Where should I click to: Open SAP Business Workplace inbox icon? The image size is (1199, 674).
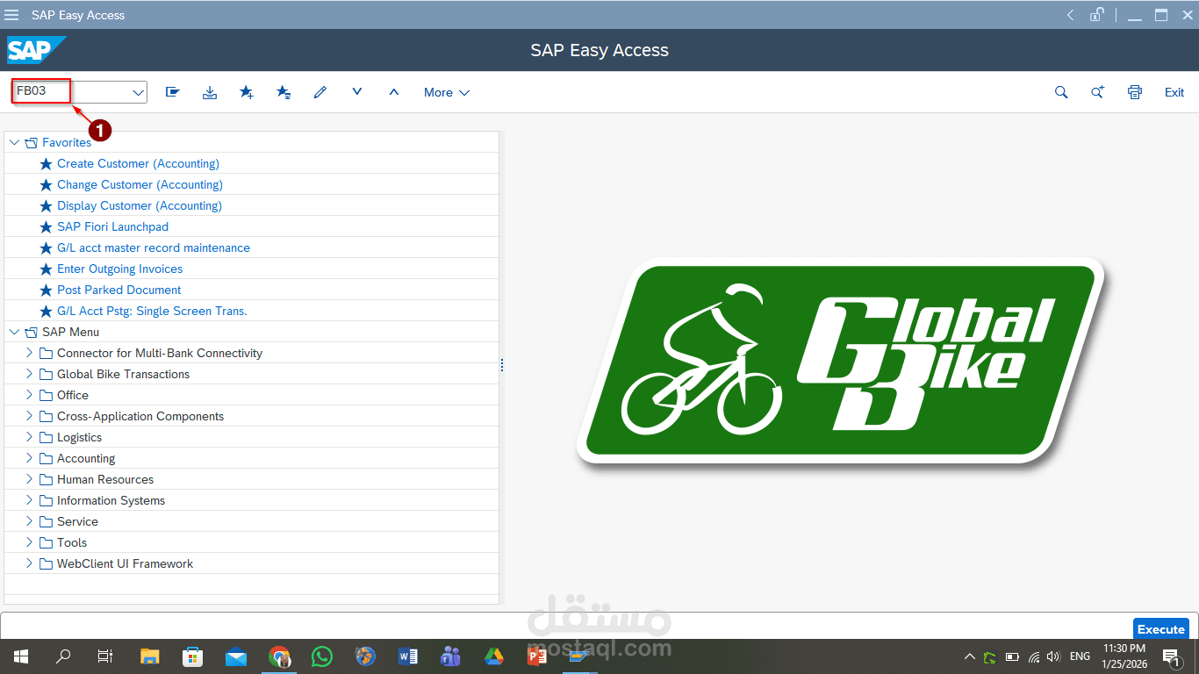[x=210, y=92]
